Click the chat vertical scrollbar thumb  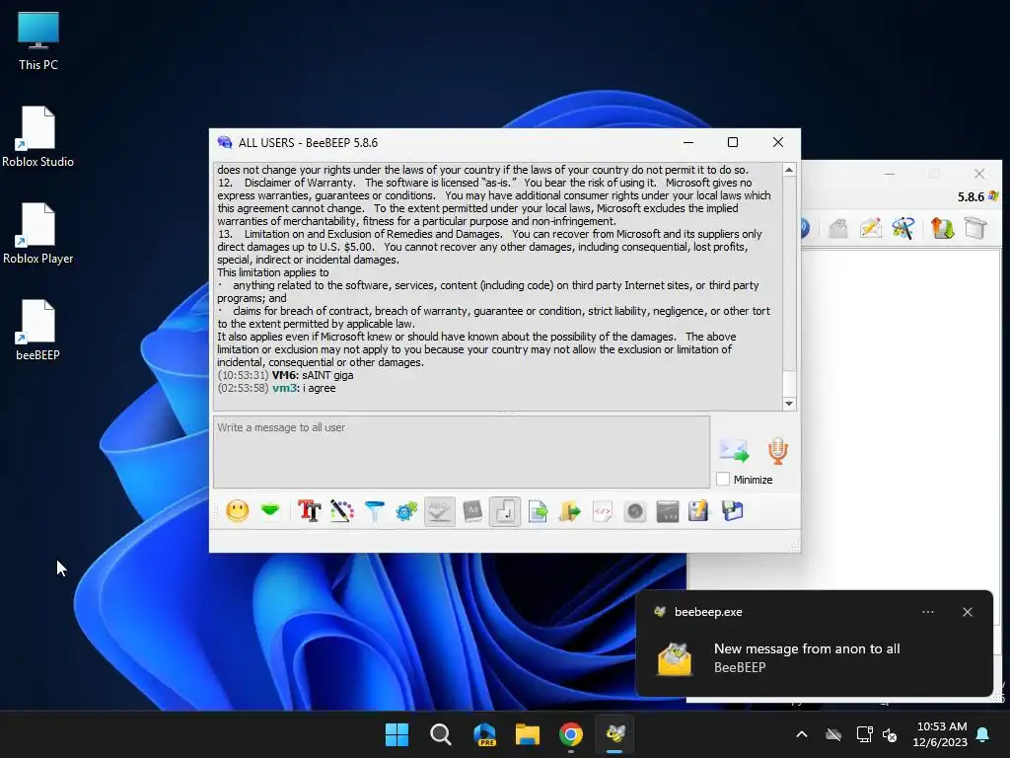[x=789, y=384]
